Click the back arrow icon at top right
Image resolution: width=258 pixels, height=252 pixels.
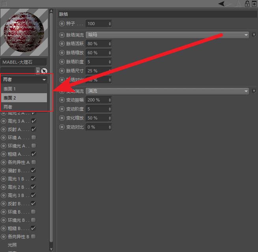[x=221, y=4]
